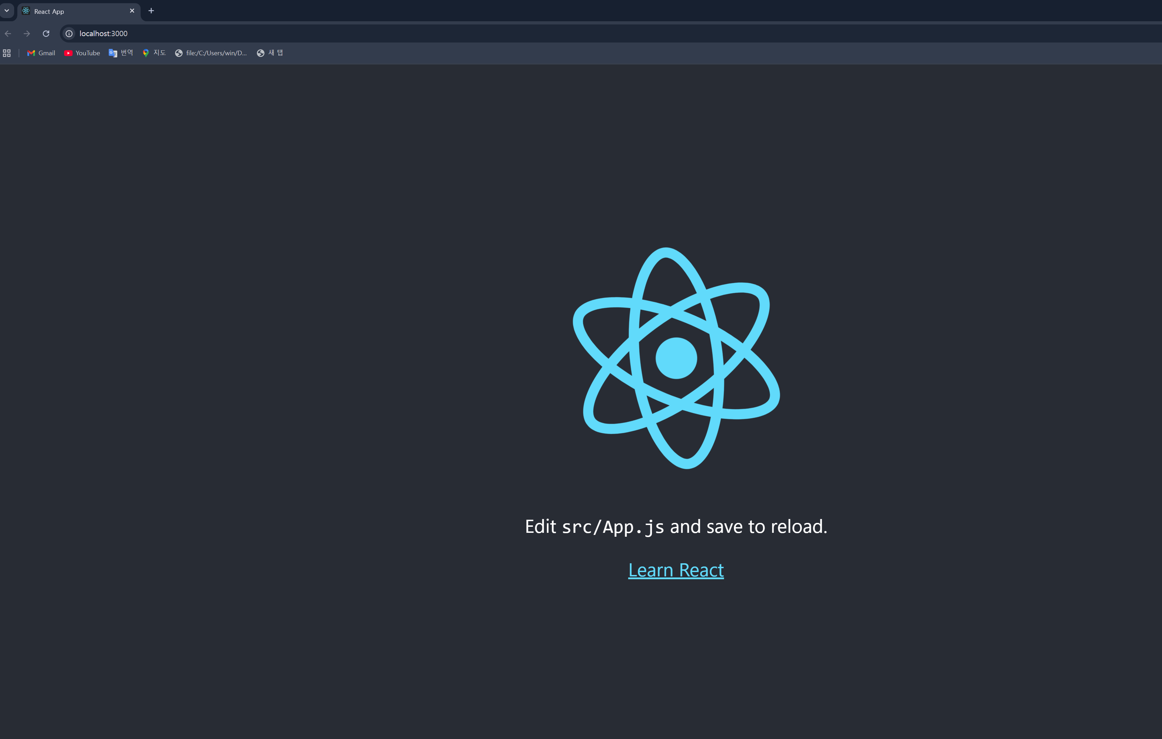Expand the tab search dropdown arrow
Screen dimensions: 1162x739
pyautogui.click(x=7, y=11)
